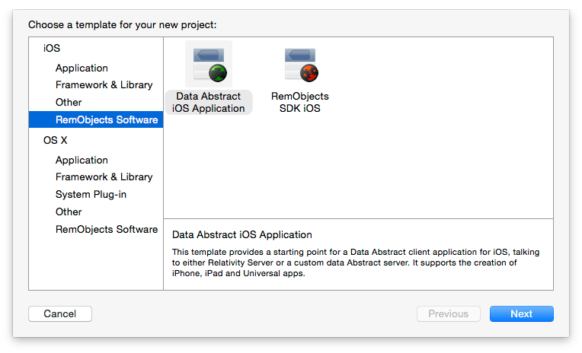The height and width of the screenshot is (353, 582).
Task: Click the OS X section header
Action: pos(56,140)
